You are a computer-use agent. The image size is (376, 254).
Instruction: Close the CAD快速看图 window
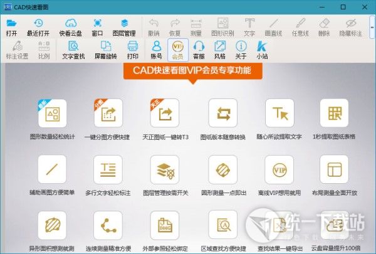[x=365, y=7]
